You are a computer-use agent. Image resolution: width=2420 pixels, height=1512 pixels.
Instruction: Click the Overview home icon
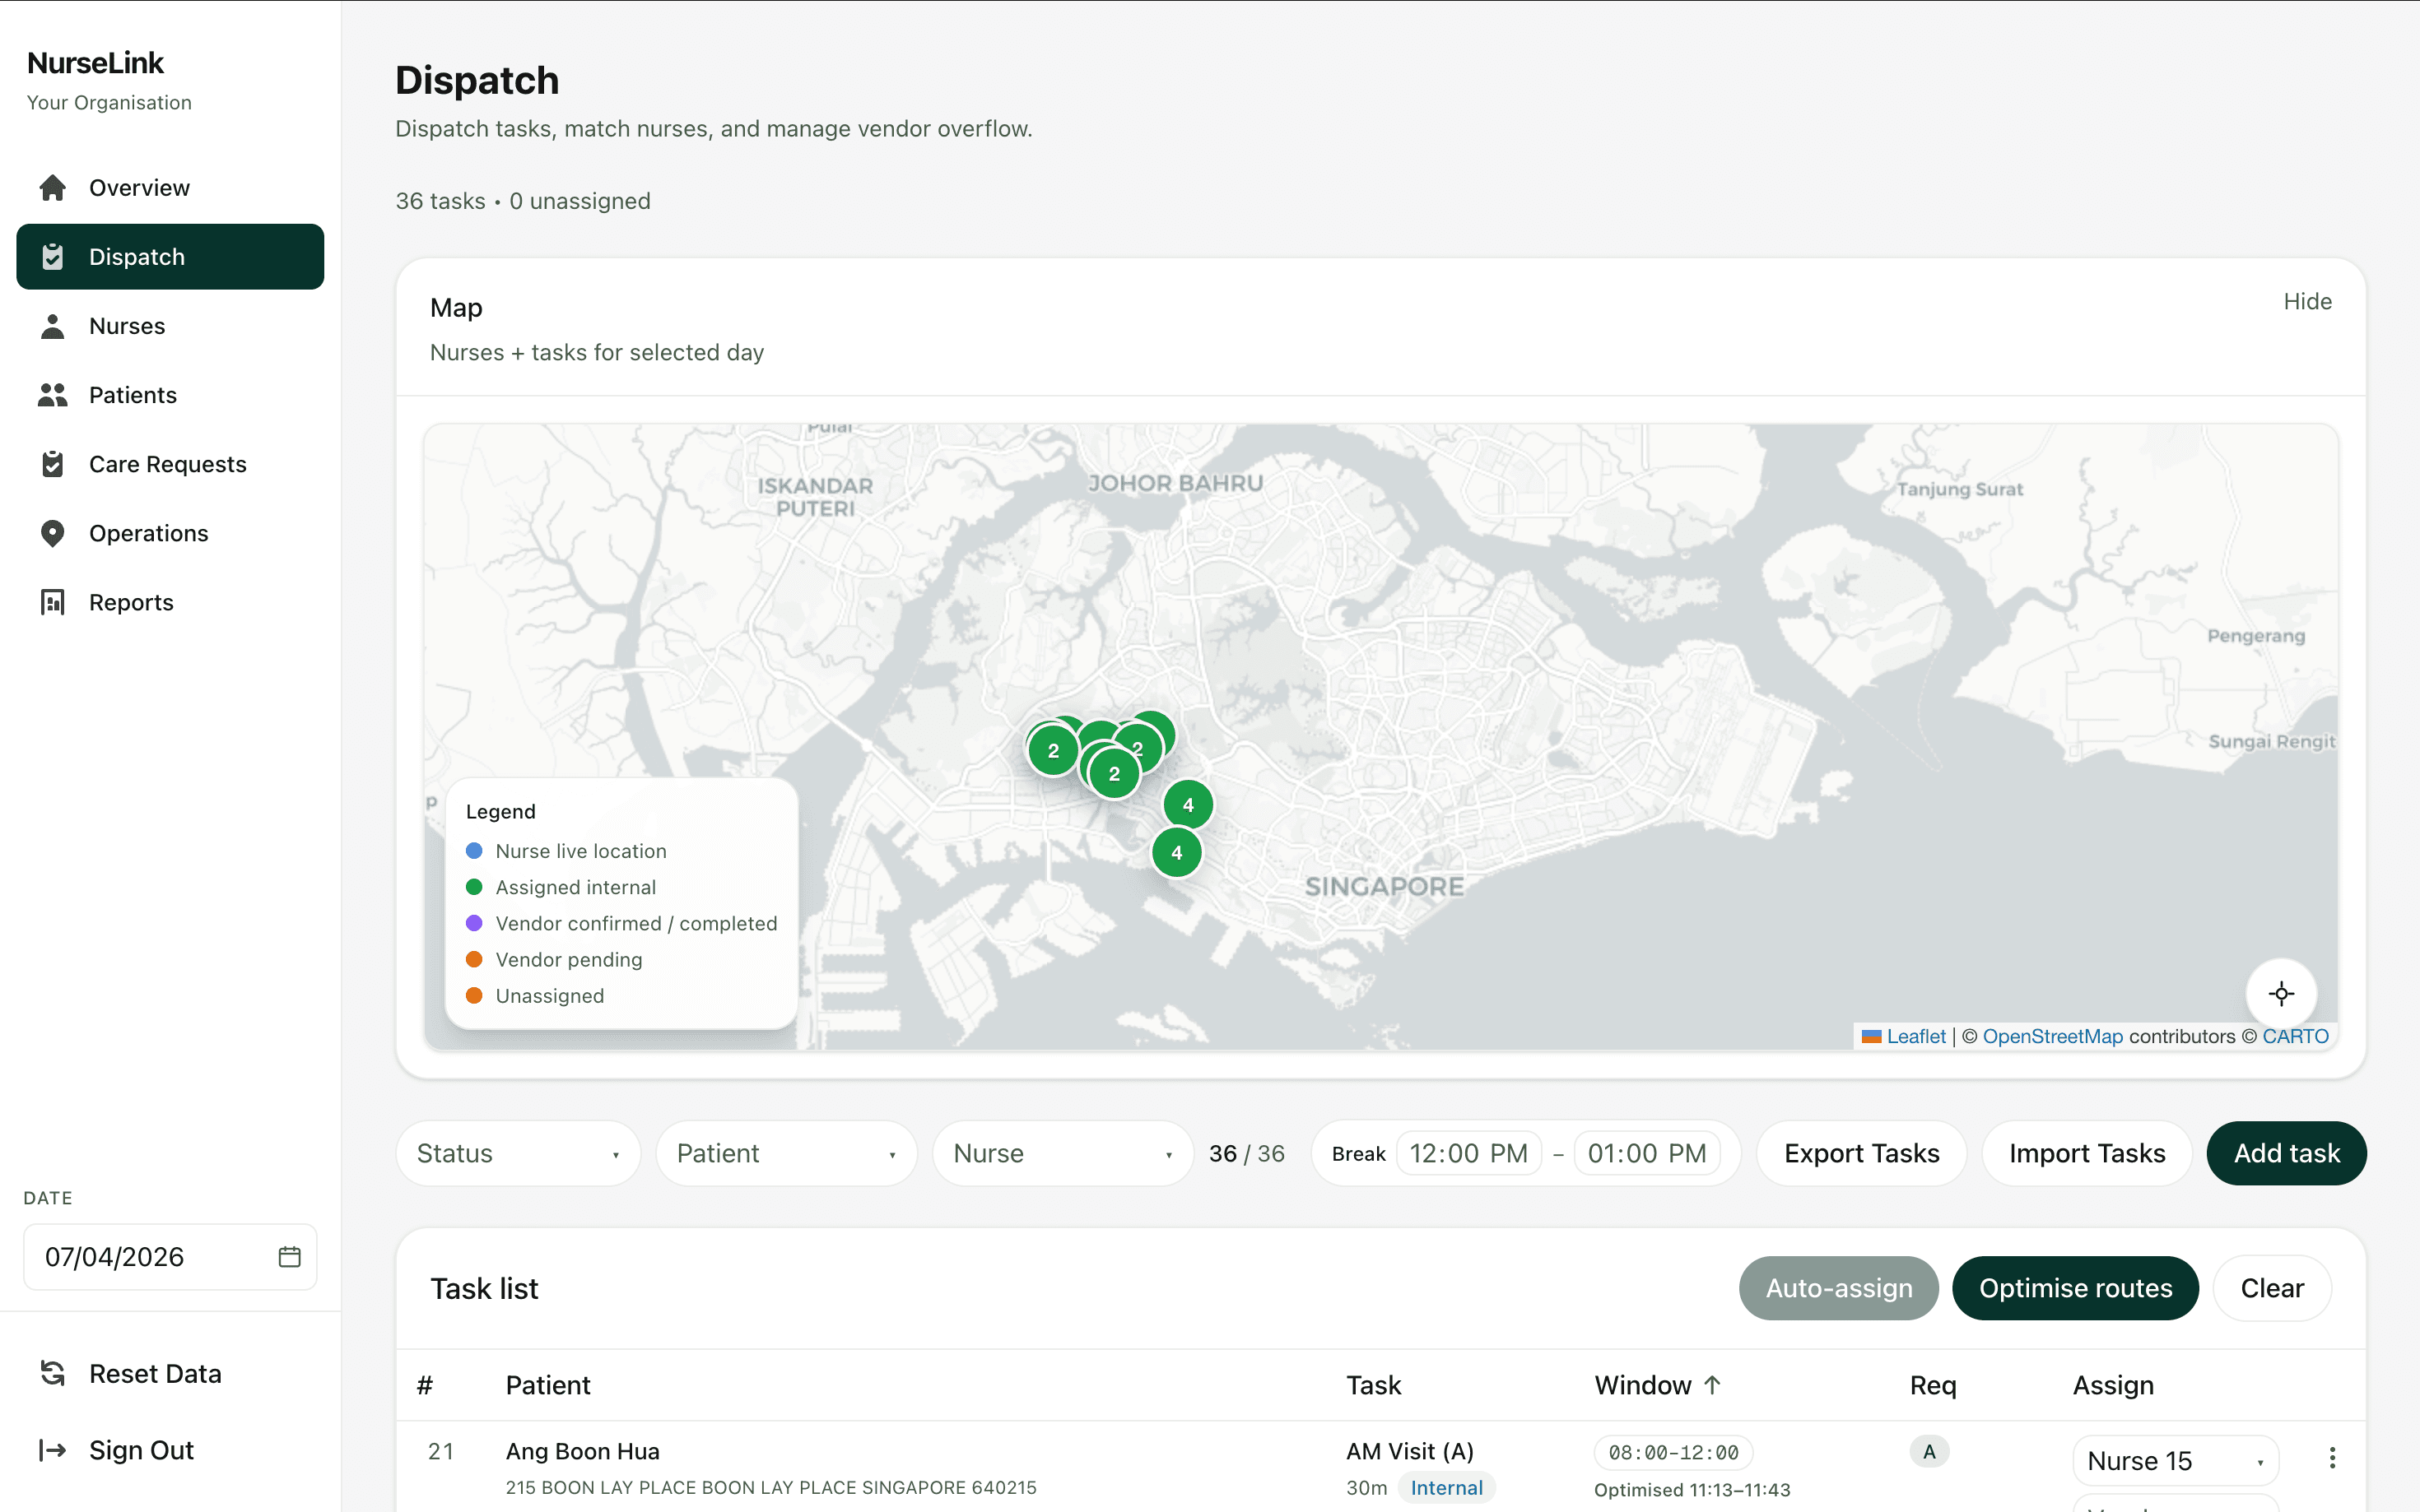tap(52, 188)
